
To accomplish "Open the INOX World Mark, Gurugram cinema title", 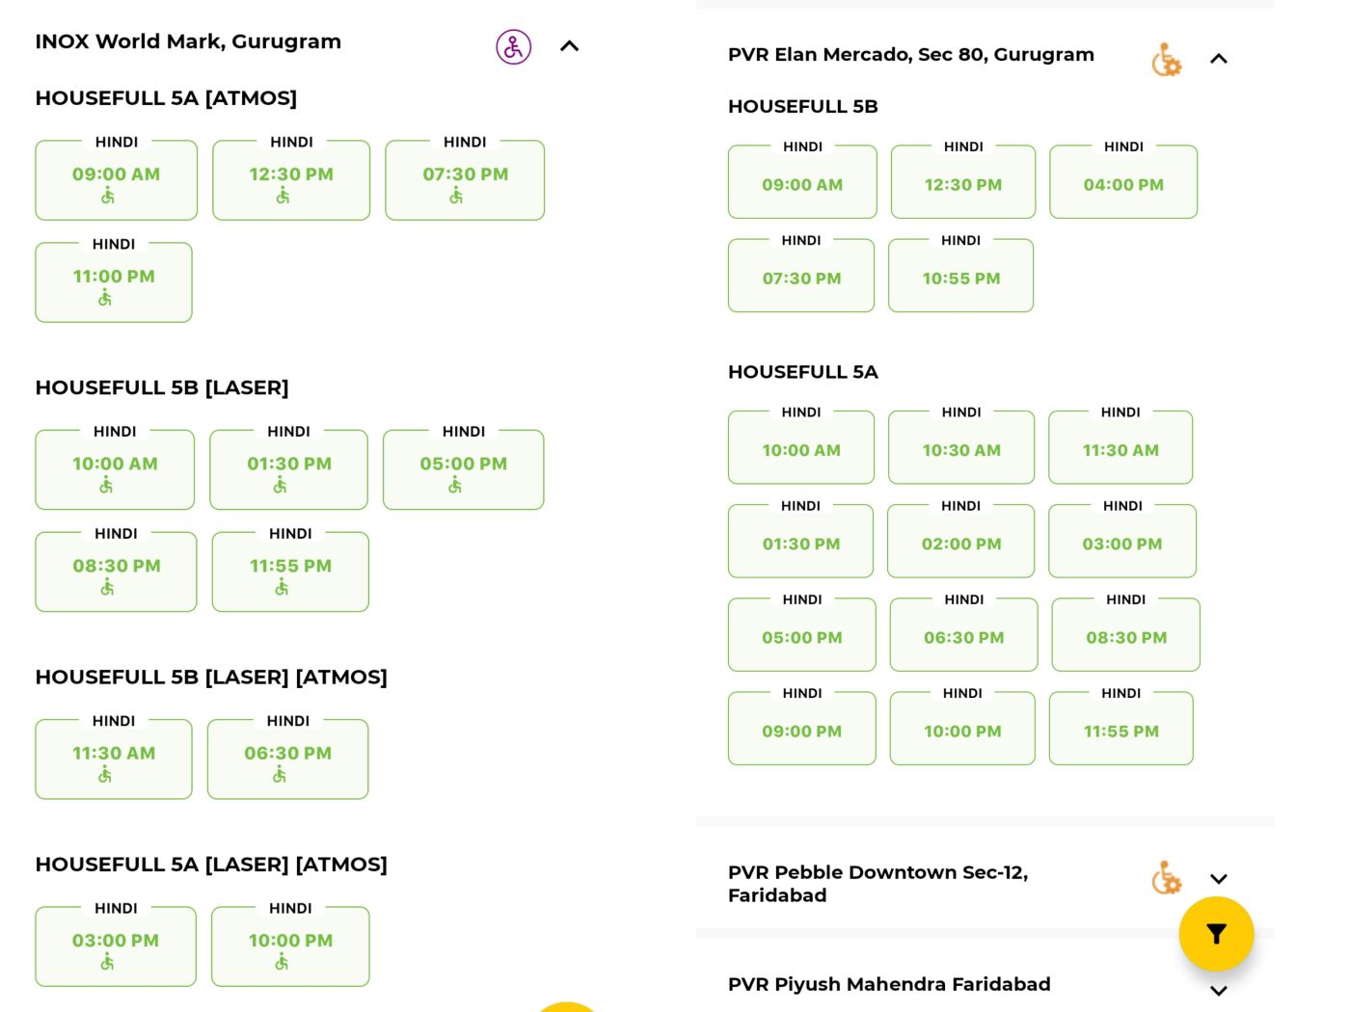I will coord(188,41).
